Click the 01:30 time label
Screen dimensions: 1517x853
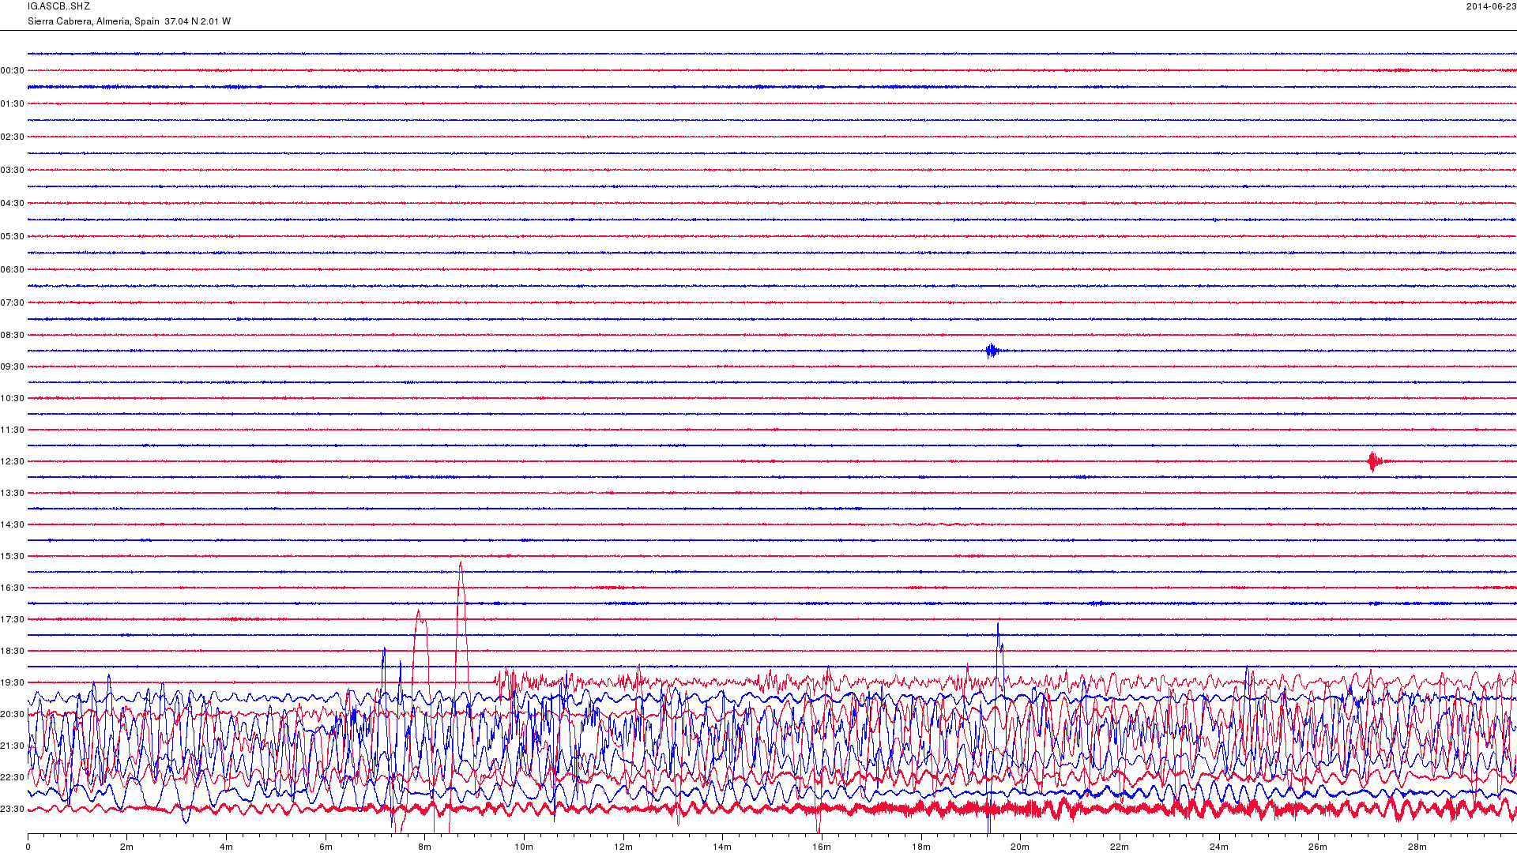13,104
